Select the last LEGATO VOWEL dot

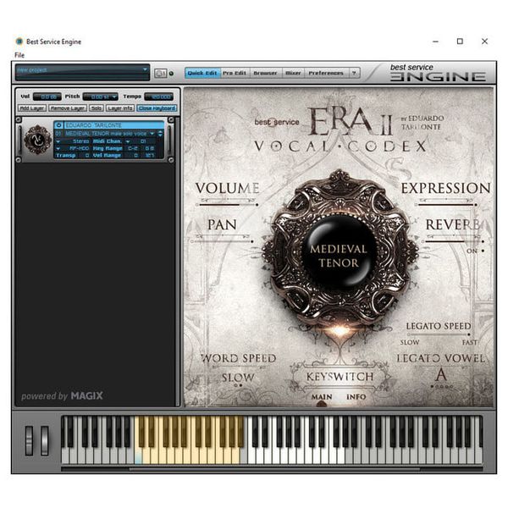pyautogui.click(x=451, y=387)
